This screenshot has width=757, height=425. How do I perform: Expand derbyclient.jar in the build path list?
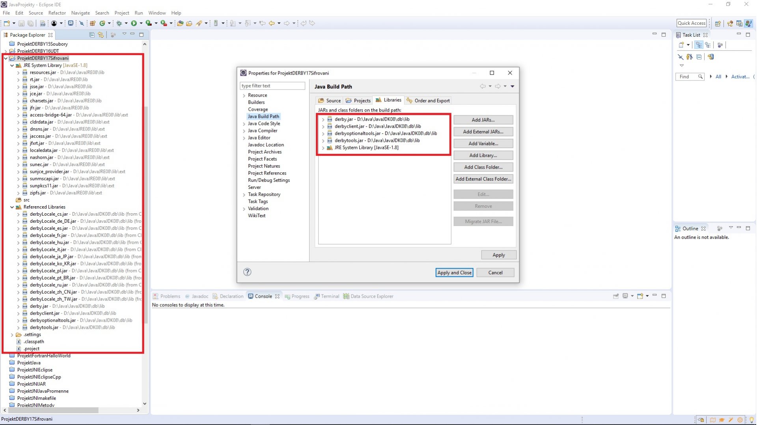[323, 127]
